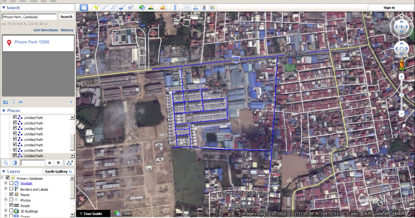415x218 pixels.
Task: Start recording a tour
Action: [x=131, y=7]
